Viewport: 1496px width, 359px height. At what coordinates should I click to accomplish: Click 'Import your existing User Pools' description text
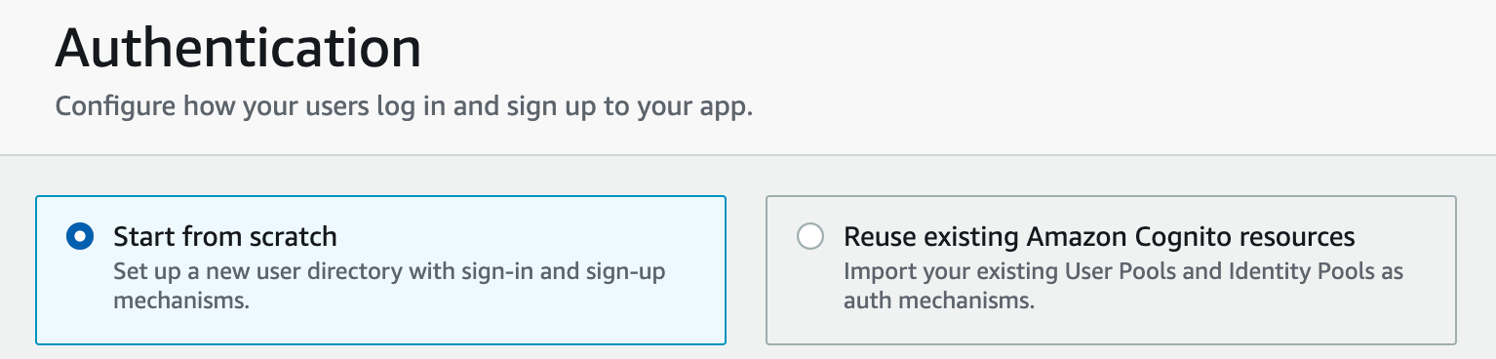click(1123, 286)
